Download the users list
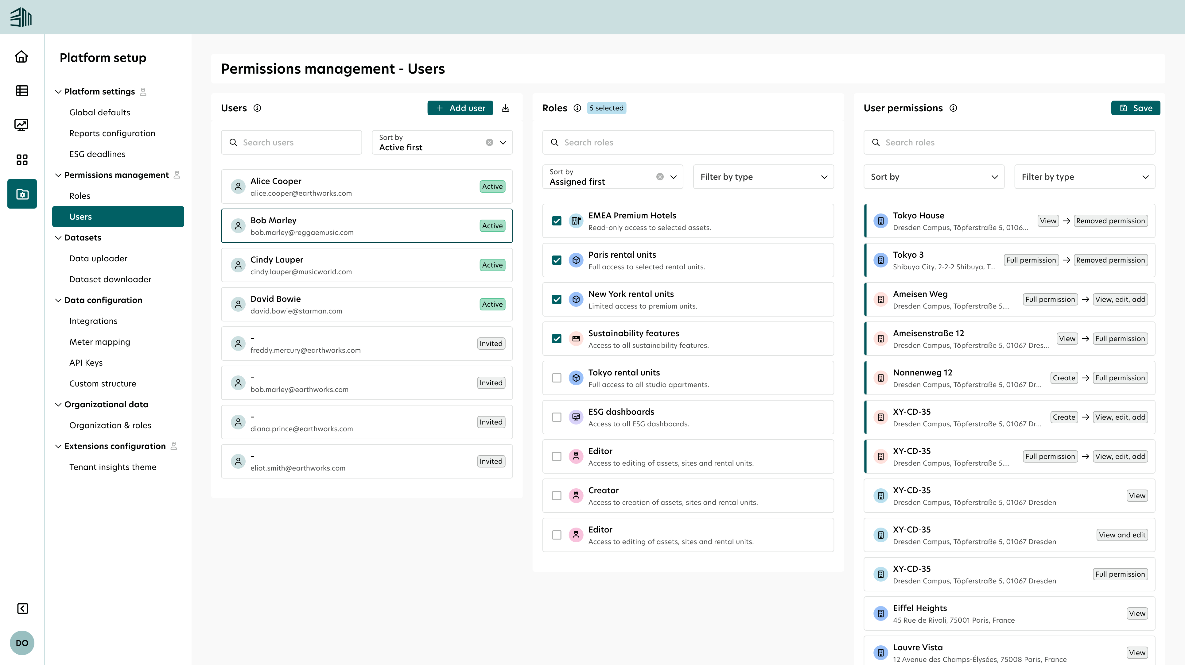1185x665 pixels. click(506, 108)
